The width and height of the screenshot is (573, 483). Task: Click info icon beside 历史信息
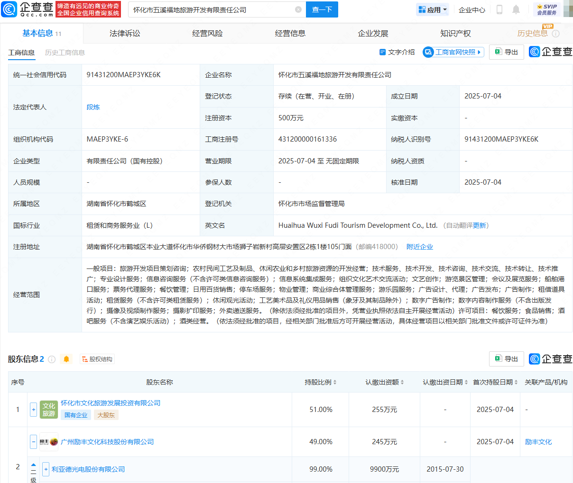coord(556,34)
